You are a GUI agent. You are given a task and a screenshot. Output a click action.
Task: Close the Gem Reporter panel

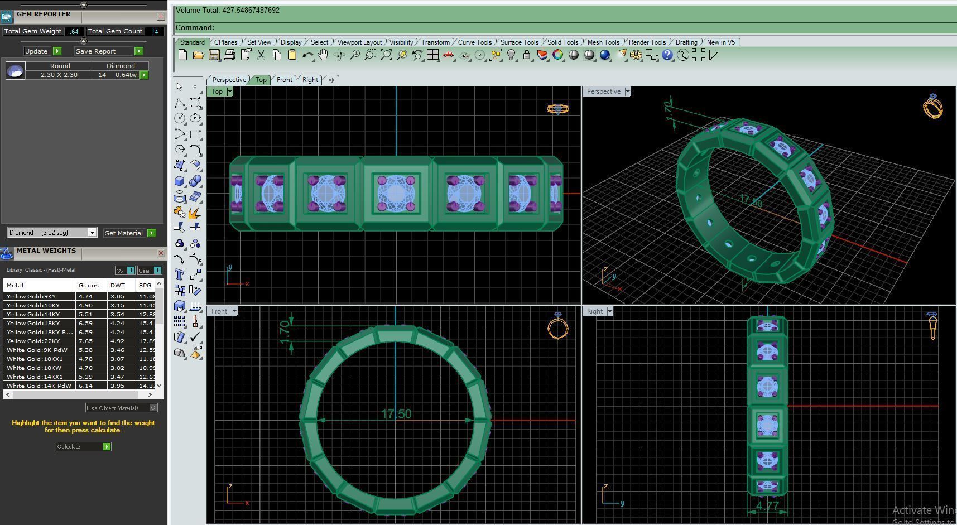tap(161, 17)
